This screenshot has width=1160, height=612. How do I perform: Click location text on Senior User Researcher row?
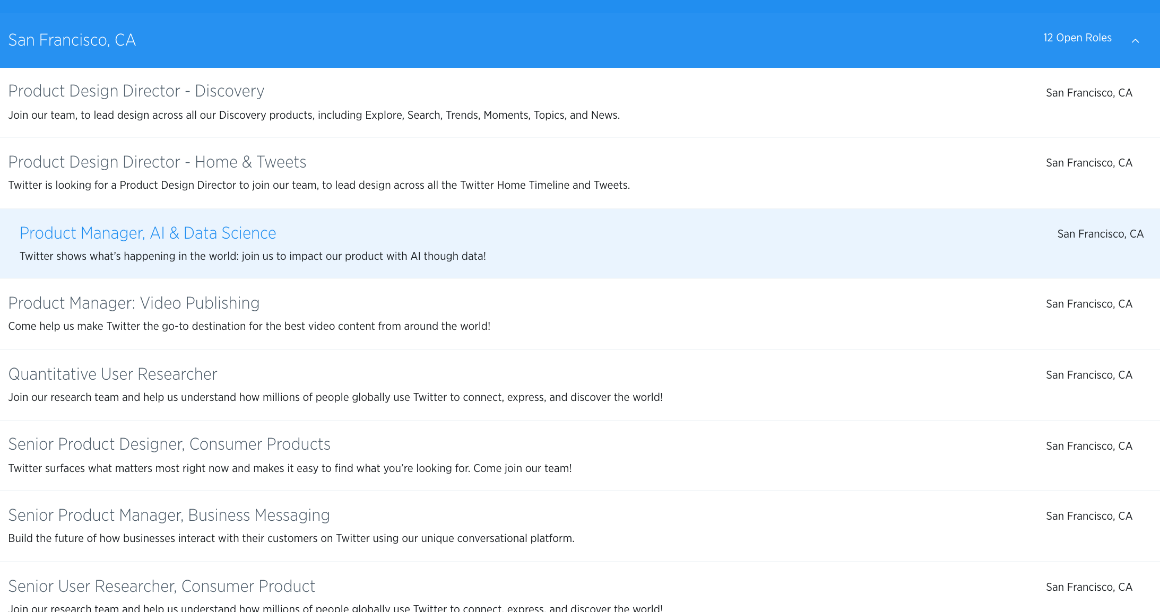(1089, 587)
